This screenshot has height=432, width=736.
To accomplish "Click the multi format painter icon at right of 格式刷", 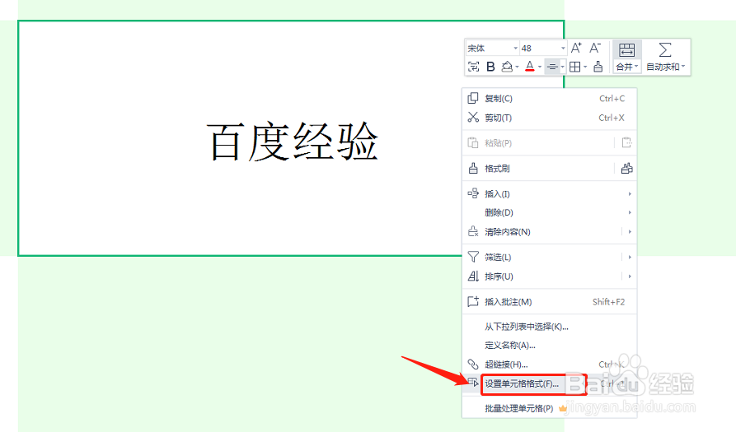I will coord(626,168).
